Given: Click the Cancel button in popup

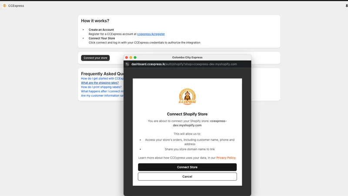Looking at the screenshot, I should coord(187,177).
